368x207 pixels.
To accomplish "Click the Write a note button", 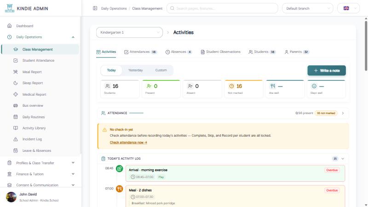I will pos(327,70).
